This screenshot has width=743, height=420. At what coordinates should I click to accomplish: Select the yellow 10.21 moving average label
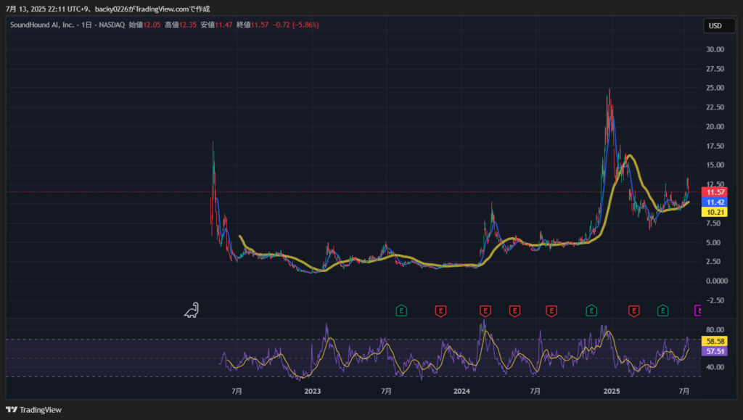[715, 212]
